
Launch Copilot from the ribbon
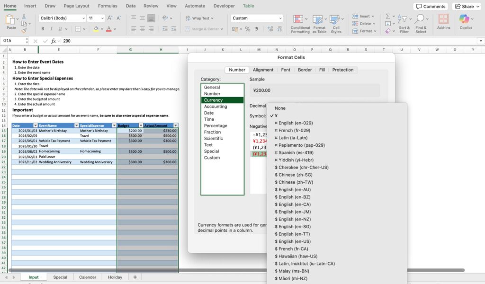point(466,23)
